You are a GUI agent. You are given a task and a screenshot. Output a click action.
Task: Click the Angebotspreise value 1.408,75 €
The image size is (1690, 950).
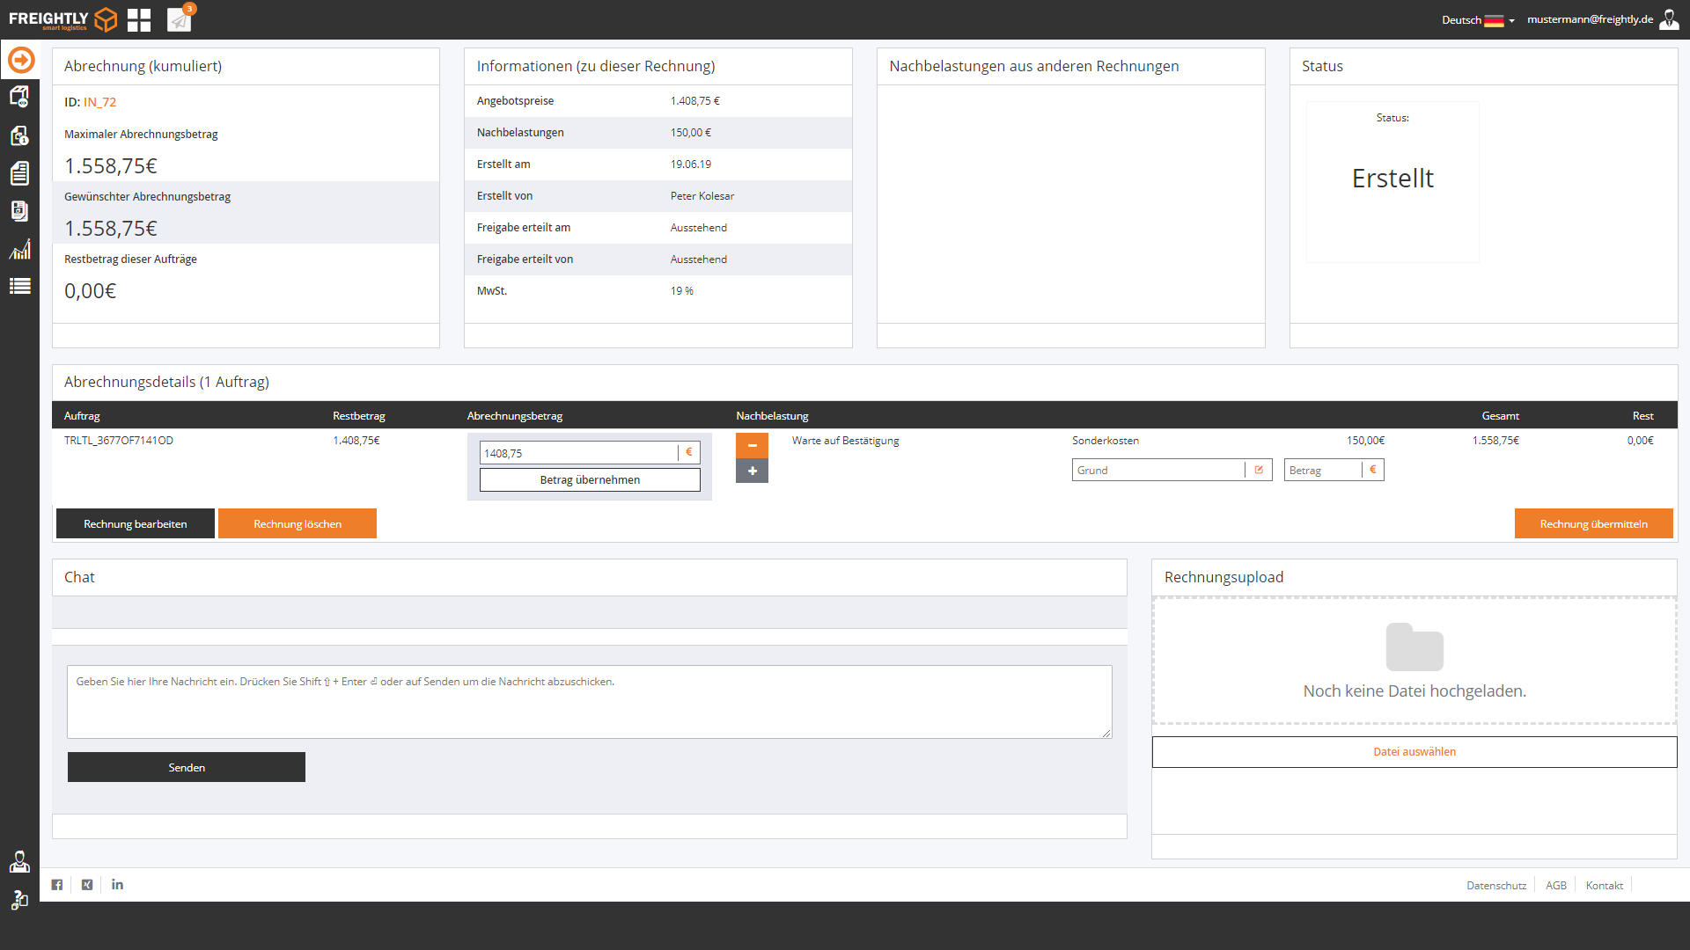point(695,101)
